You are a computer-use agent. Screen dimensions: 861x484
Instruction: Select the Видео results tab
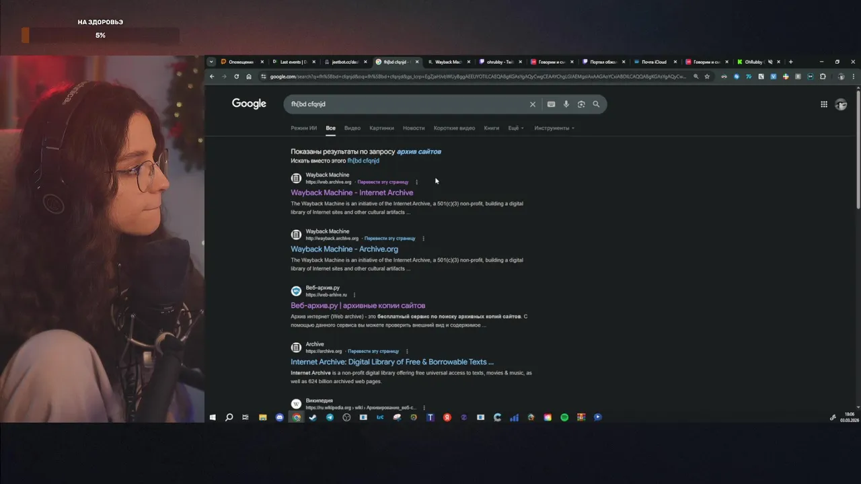click(x=352, y=128)
